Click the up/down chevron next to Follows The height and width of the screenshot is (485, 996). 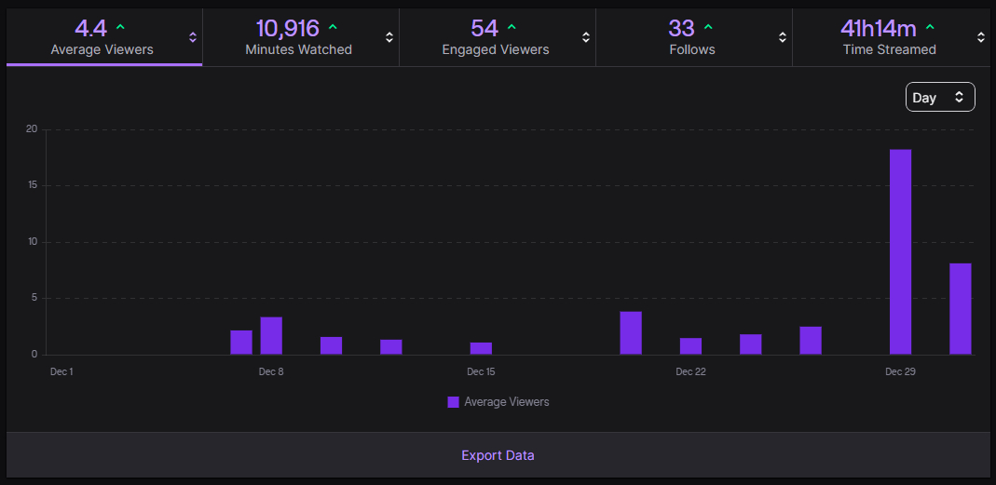click(x=783, y=37)
